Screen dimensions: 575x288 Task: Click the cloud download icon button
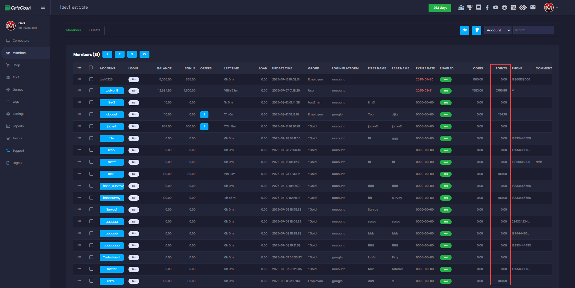click(x=144, y=54)
